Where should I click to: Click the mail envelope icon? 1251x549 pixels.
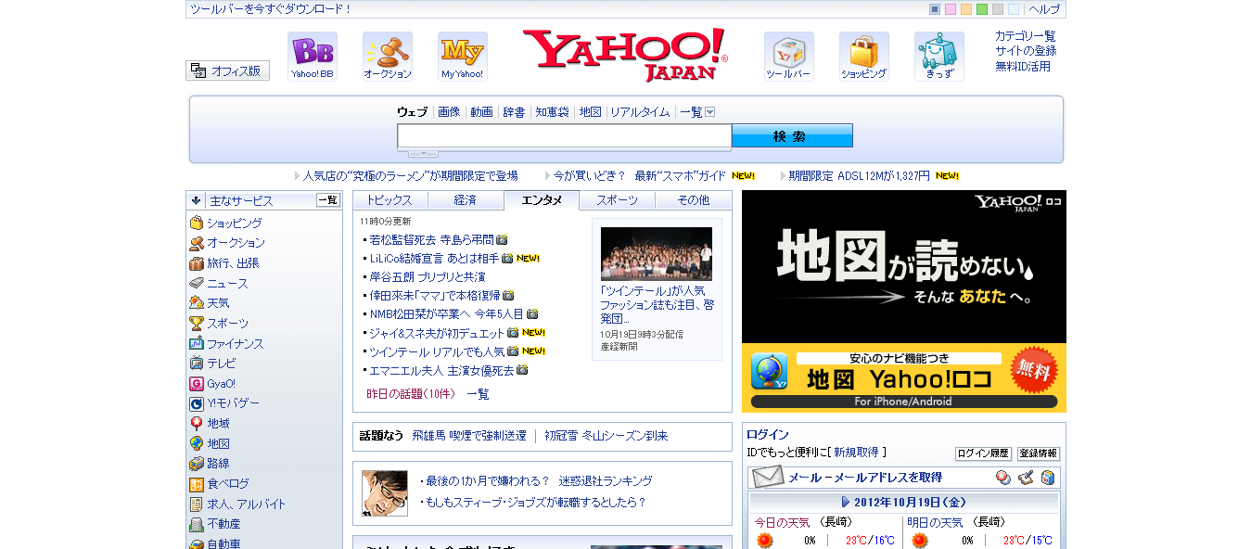pos(768,477)
